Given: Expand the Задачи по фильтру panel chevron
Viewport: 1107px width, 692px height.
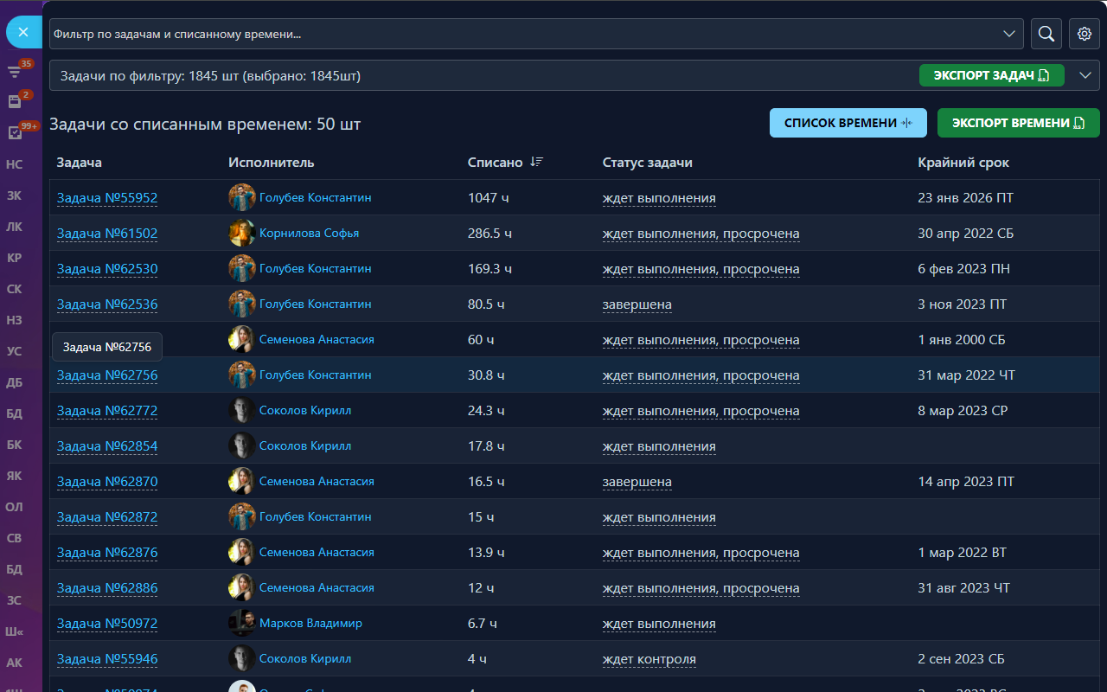Looking at the screenshot, I should (x=1085, y=75).
